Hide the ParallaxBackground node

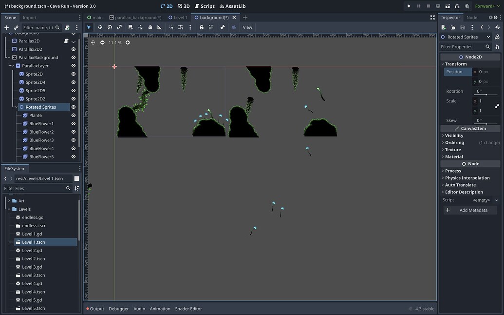tap(73, 57)
